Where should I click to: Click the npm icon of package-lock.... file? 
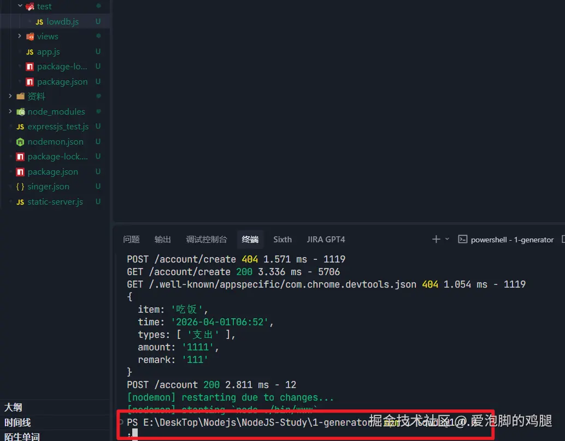(20, 157)
